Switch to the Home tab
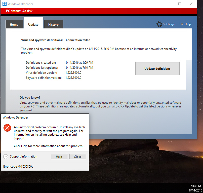The width and height of the screenshot is (203, 193). coord(14,24)
